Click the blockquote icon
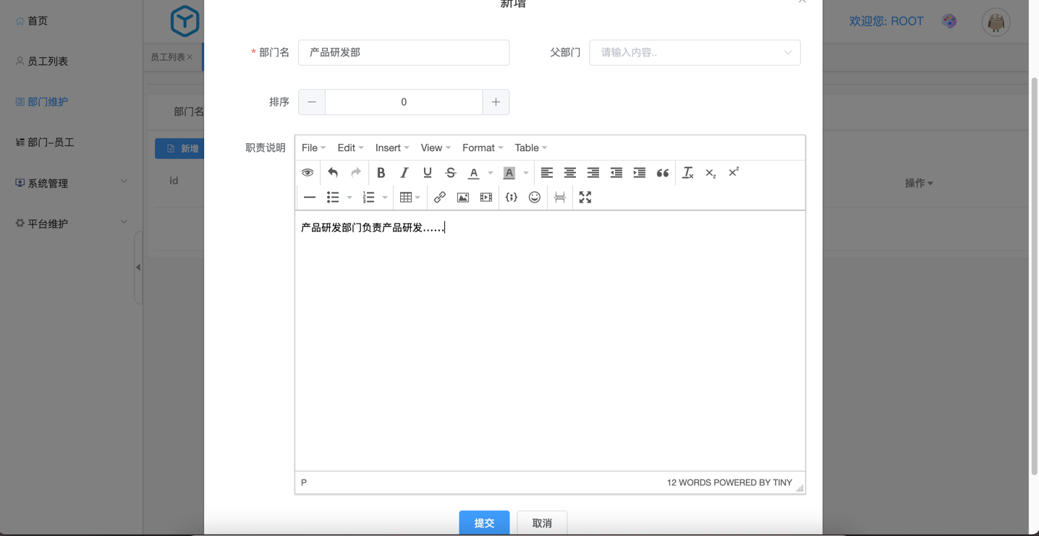Image resolution: width=1039 pixels, height=536 pixels. pyautogui.click(x=662, y=173)
